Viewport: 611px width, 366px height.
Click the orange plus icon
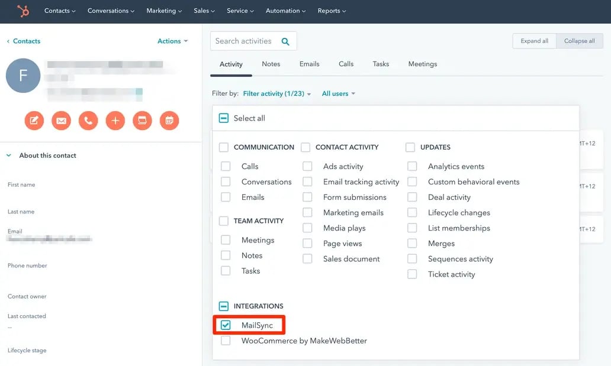[115, 121]
